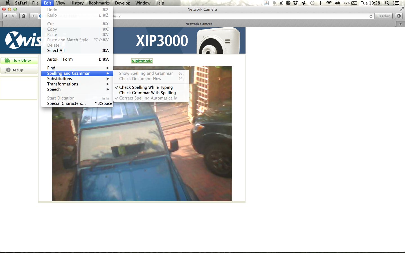This screenshot has width=405, height=253.
Task: Choose Show Spelling and Grammar
Action: (151, 73)
